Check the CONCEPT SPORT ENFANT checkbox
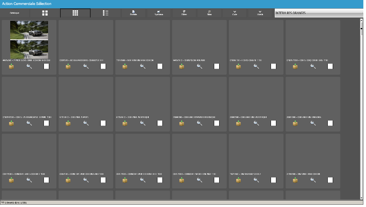This screenshot has width=366, height=207. (x=216, y=180)
